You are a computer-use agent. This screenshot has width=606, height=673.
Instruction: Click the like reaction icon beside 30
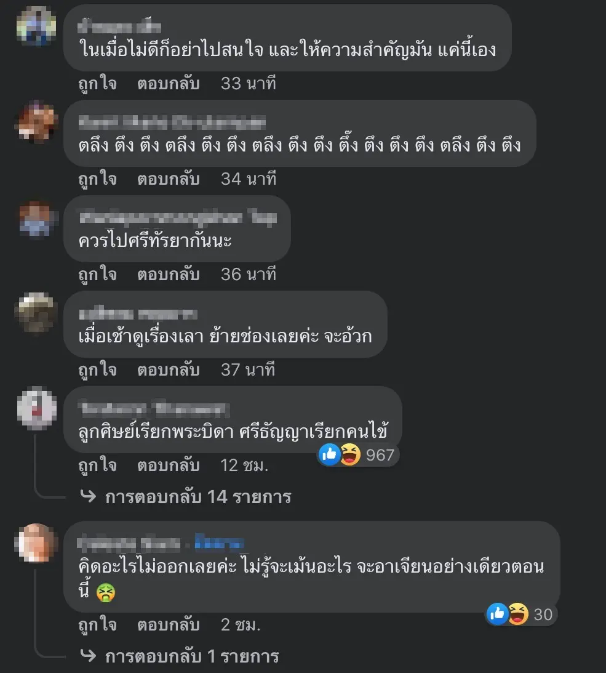[x=497, y=615]
